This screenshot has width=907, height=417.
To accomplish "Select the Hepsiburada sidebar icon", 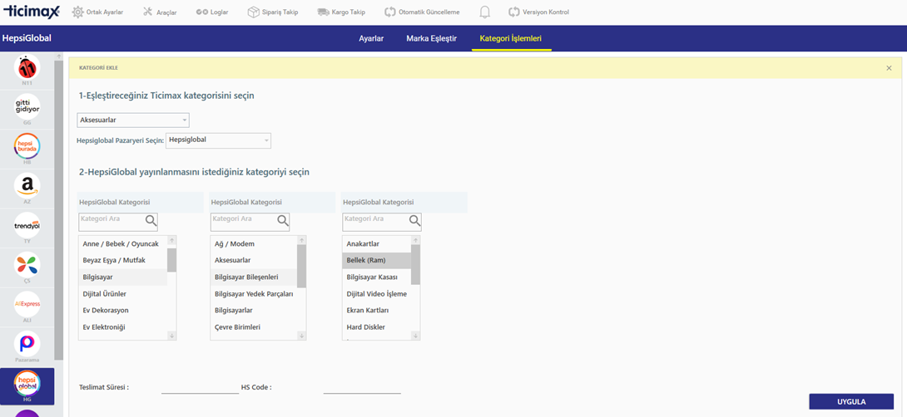I will 27,146.
